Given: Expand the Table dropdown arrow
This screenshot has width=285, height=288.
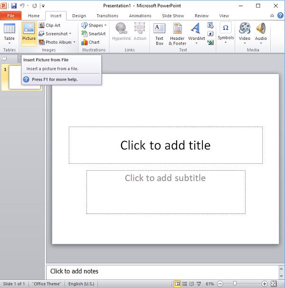Looking at the screenshot, I should pos(9,43).
